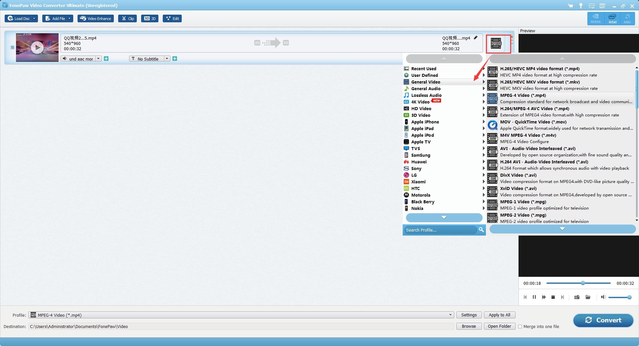639x346 pixels.
Task: Toggle AMD acceleration icon
Action: [627, 19]
